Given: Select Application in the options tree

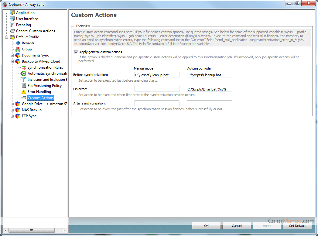Looking at the screenshot, I should click(25, 13).
